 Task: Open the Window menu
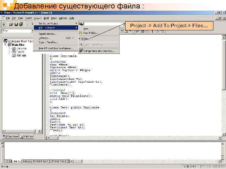pos(63,18)
